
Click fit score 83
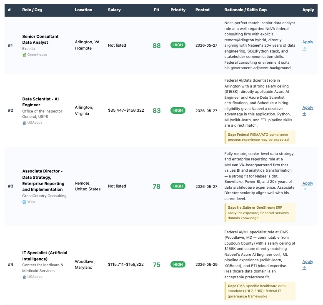pyautogui.click(x=157, y=110)
